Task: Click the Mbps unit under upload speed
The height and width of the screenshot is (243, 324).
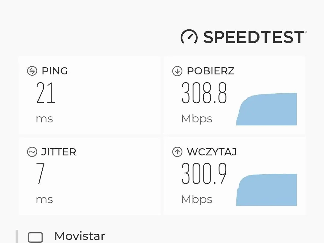Action: point(196,199)
